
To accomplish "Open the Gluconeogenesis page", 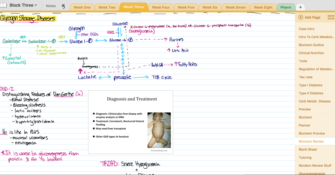I will click(x=312, y=173).
